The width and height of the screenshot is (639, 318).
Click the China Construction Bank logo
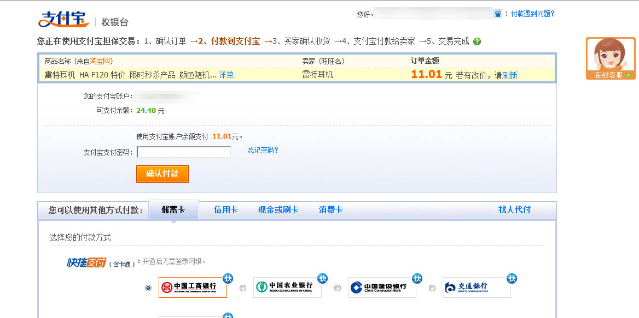(382, 287)
